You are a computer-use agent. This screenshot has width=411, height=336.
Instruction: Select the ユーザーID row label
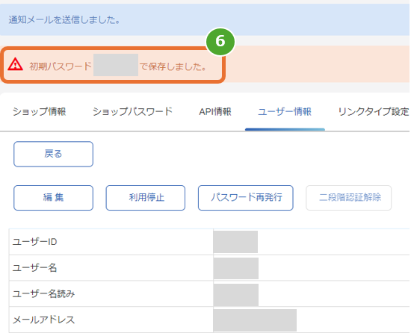34,242
